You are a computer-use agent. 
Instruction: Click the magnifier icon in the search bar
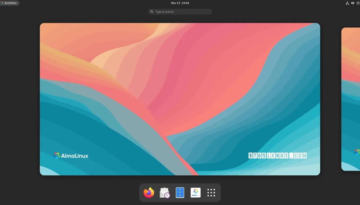point(152,12)
